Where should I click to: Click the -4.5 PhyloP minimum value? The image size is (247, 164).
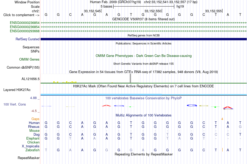coord(34,111)
